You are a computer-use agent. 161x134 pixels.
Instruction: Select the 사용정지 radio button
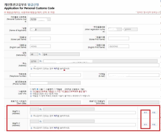[44, 89]
